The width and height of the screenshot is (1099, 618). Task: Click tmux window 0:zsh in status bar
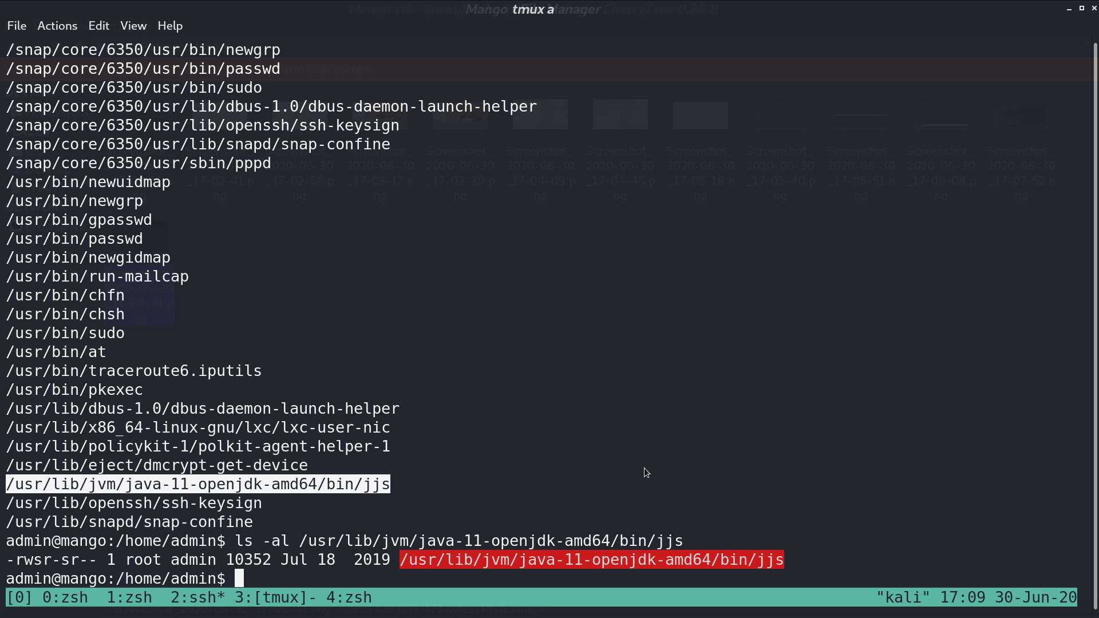65,597
